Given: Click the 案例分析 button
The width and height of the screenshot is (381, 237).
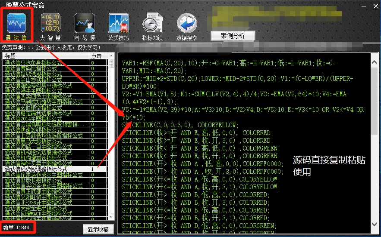Looking at the screenshot, I should point(233,36).
